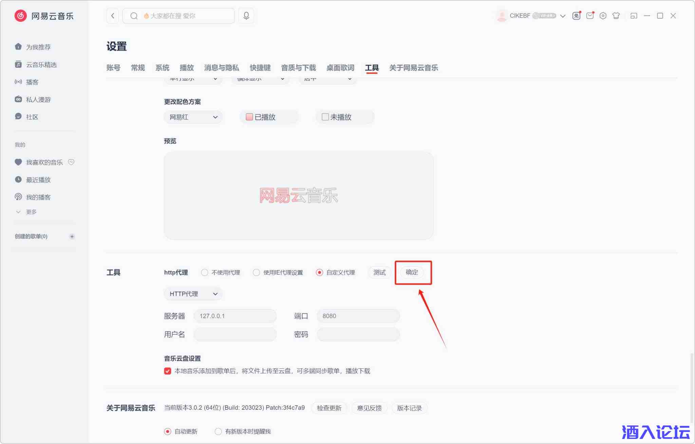The height and width of the screenshot is (444, 695).
Task: Switch to the 快捷键 settings tab
Action: pyautogui.click(x=260, y=68)
